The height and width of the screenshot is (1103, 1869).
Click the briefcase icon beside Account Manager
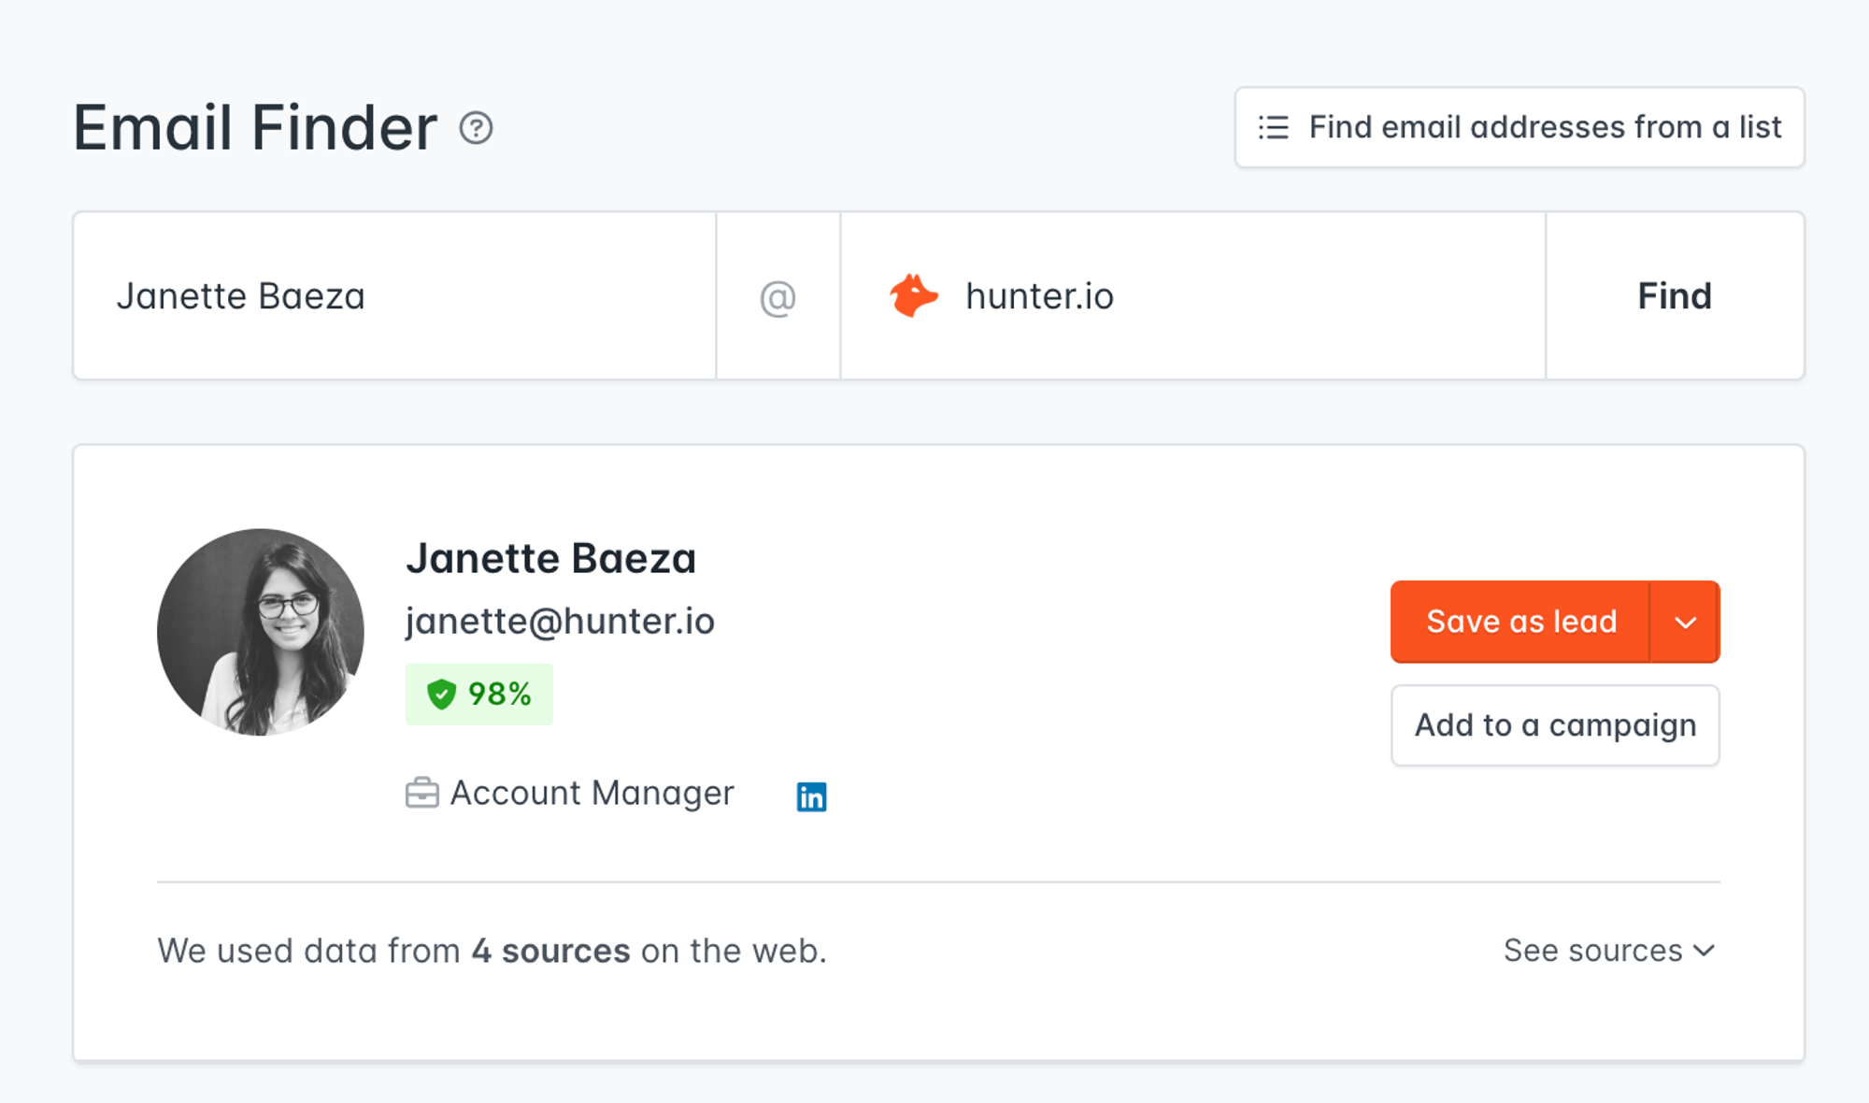point(424,793)
